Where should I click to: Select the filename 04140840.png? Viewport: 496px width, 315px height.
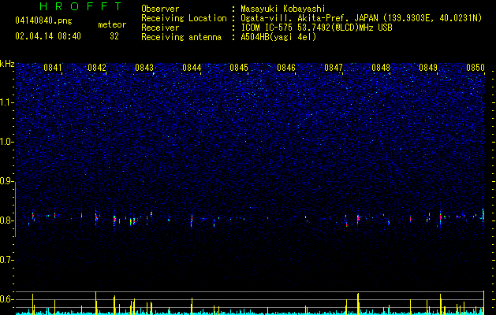pos(43,20)
